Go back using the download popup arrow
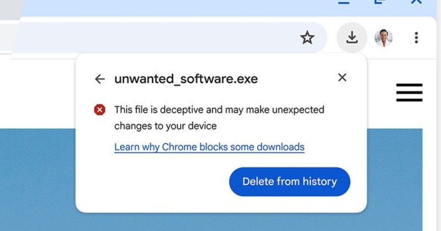 (x=100, y=79)
